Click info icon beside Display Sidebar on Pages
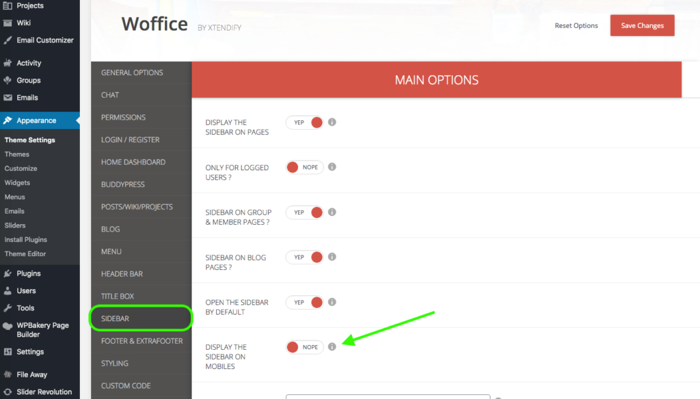Viewport: 700px width, 399px height. coord(332,122)
